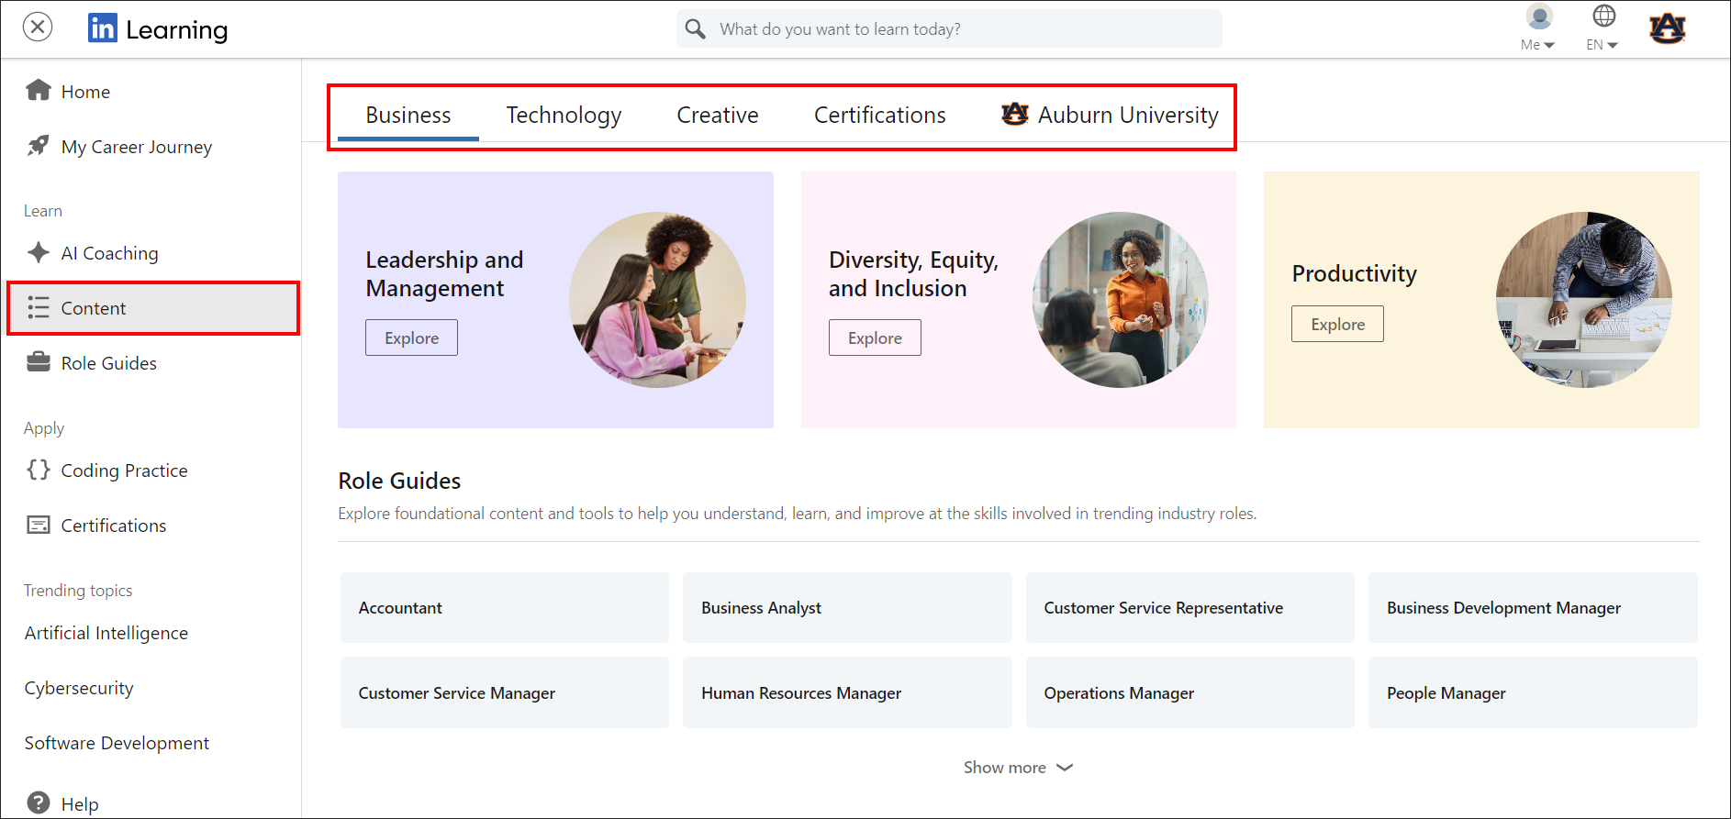Open the Creative tab
Screen dimensions: 1731x819
[x=717, y=116]
